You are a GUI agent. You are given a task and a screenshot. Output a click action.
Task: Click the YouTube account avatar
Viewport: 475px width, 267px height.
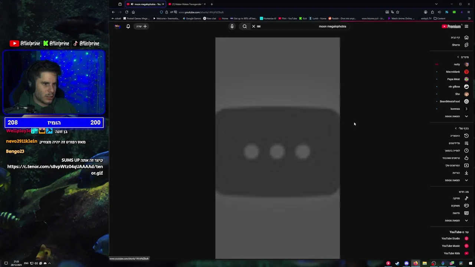(x=117, y=26)
